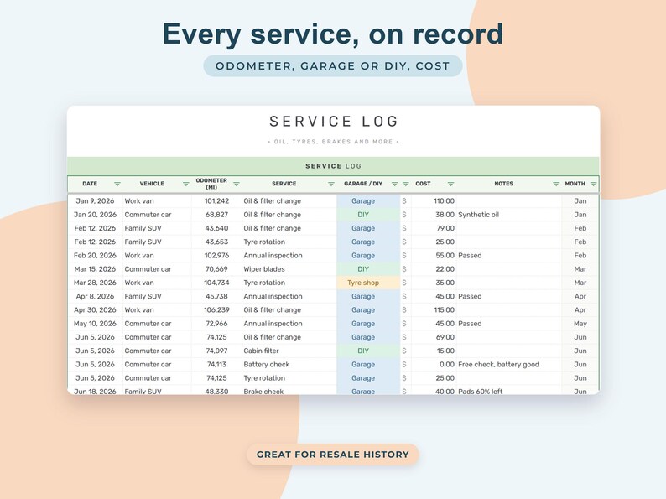Click the date cell May 10, 2026
666x499 pixels.
95,323
